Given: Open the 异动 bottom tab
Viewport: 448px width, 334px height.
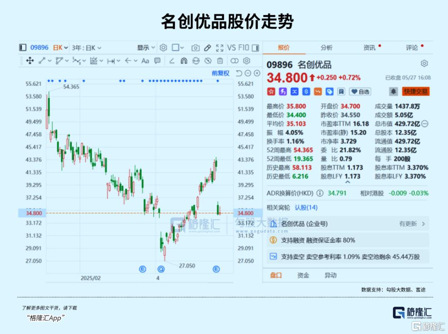Looking at the screenshot, I should click(331, 275).
